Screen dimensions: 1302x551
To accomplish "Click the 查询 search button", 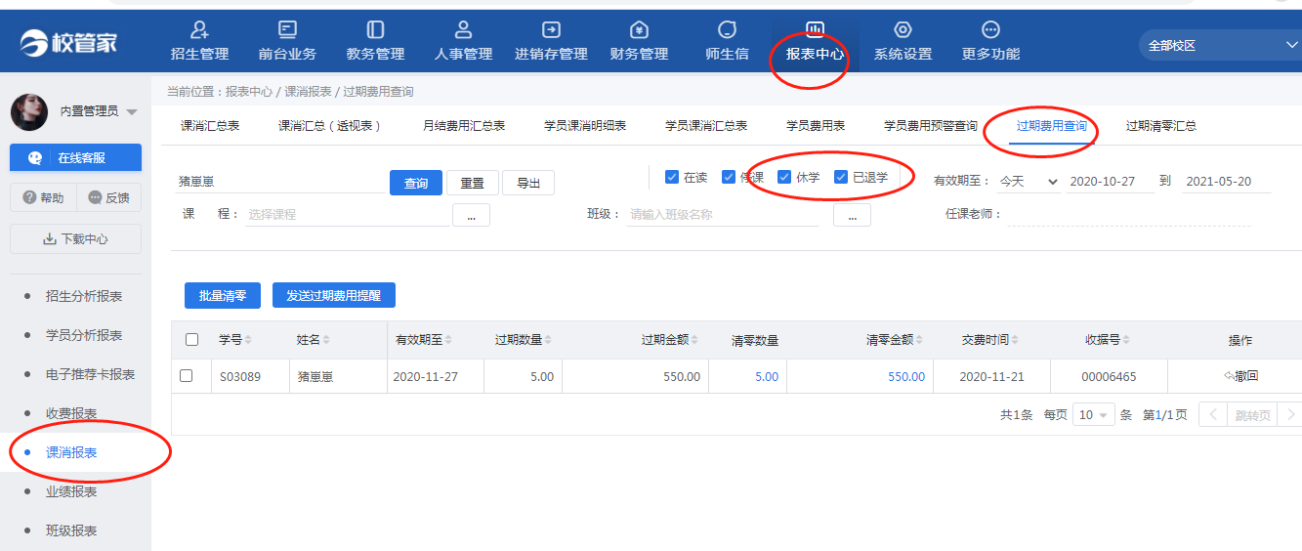I will (x=416, y=183).
